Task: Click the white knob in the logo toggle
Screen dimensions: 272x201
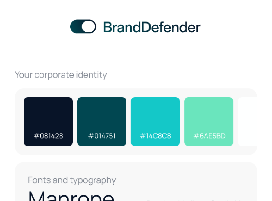Action: coord(88,27)
